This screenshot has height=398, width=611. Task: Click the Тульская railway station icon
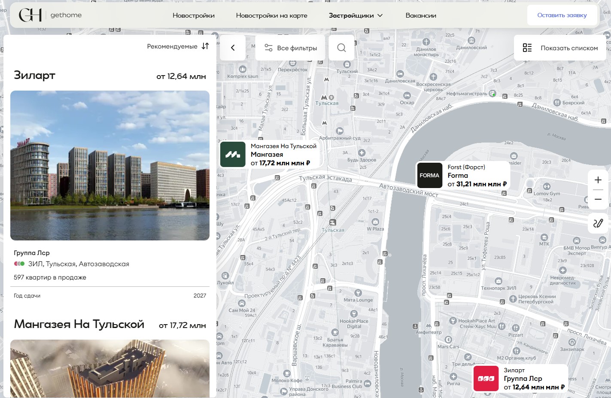coord(333,222)
